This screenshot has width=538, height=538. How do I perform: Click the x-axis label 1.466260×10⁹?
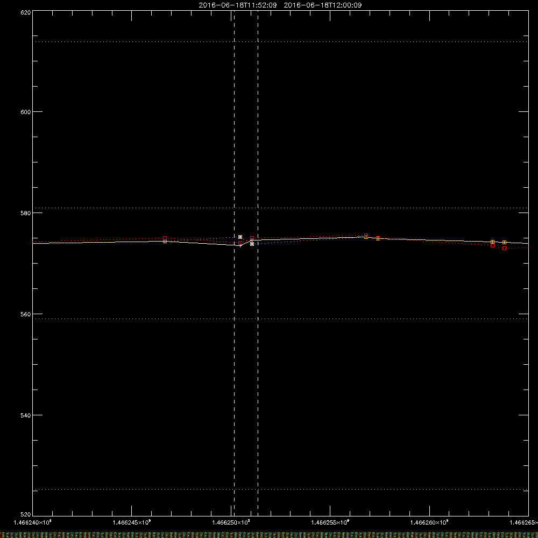pos(429,522)
